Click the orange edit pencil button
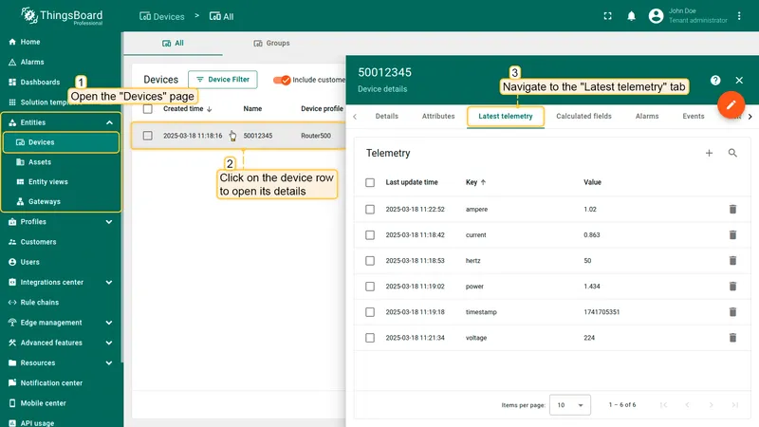 point(731,104)
